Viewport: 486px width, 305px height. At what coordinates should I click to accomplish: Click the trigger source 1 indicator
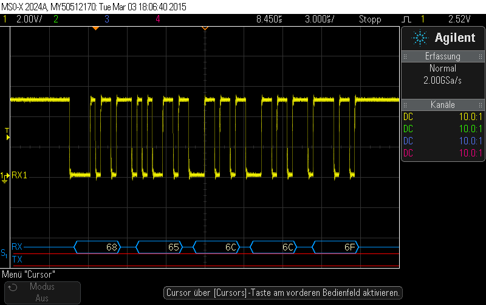[423, 19]
